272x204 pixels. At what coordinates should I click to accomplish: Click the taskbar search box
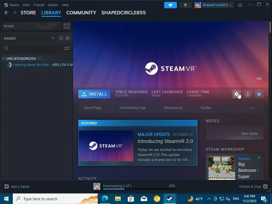point(55,199)
